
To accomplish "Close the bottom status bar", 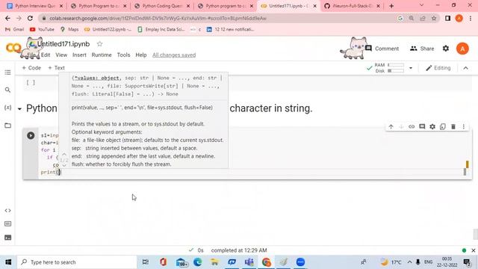I will [473, 250].
